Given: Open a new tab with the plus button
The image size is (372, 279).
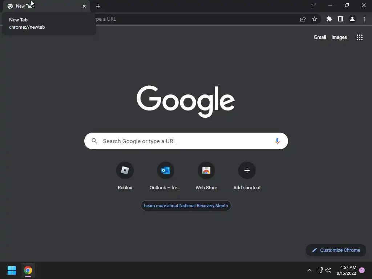Looking at the screenshot, I should (x=98, y=6).
